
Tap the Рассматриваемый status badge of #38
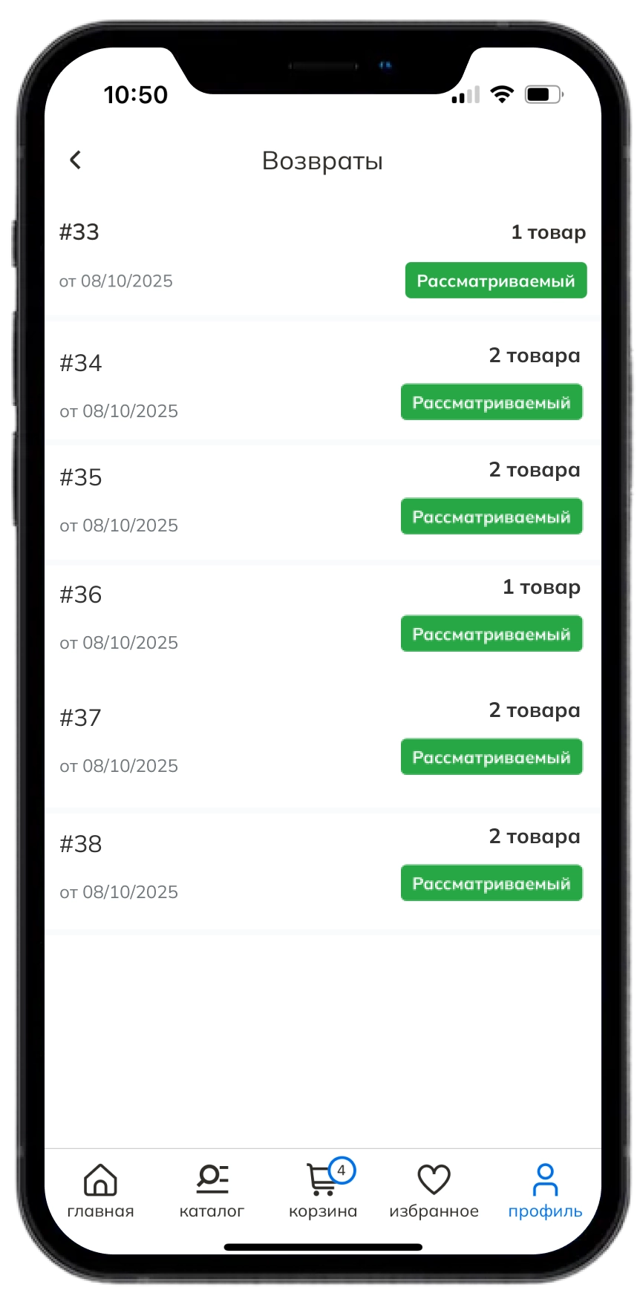[x=492, y=883]
